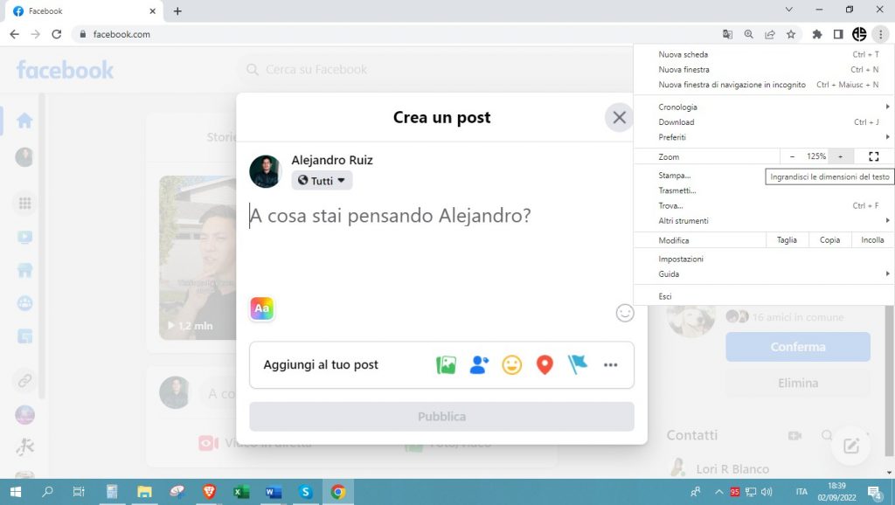Open the Marketplace icon in the sidebar
The image size is (895, 505).
pos(24,268)
